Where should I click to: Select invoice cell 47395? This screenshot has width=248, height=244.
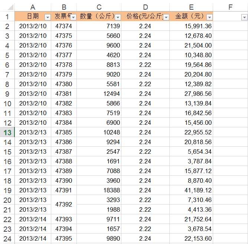click(x=64, y=238)
